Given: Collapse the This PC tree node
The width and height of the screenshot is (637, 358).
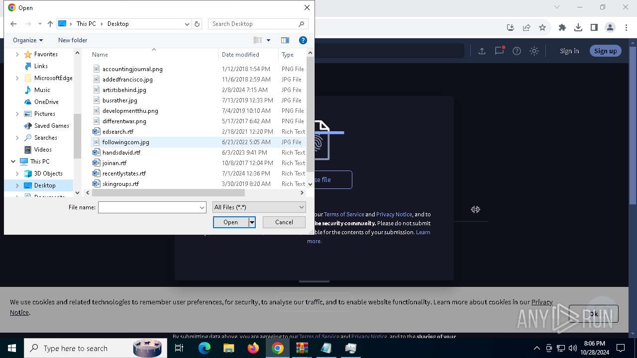Looking at the screenshot, I should pyautogui.click(x=13, y=162).
